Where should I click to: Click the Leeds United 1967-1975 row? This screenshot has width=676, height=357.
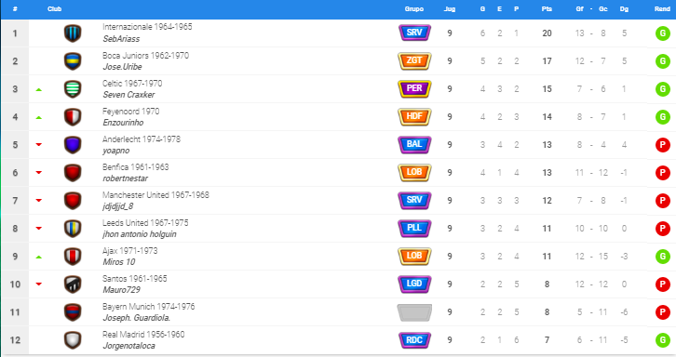pos(338,229)
